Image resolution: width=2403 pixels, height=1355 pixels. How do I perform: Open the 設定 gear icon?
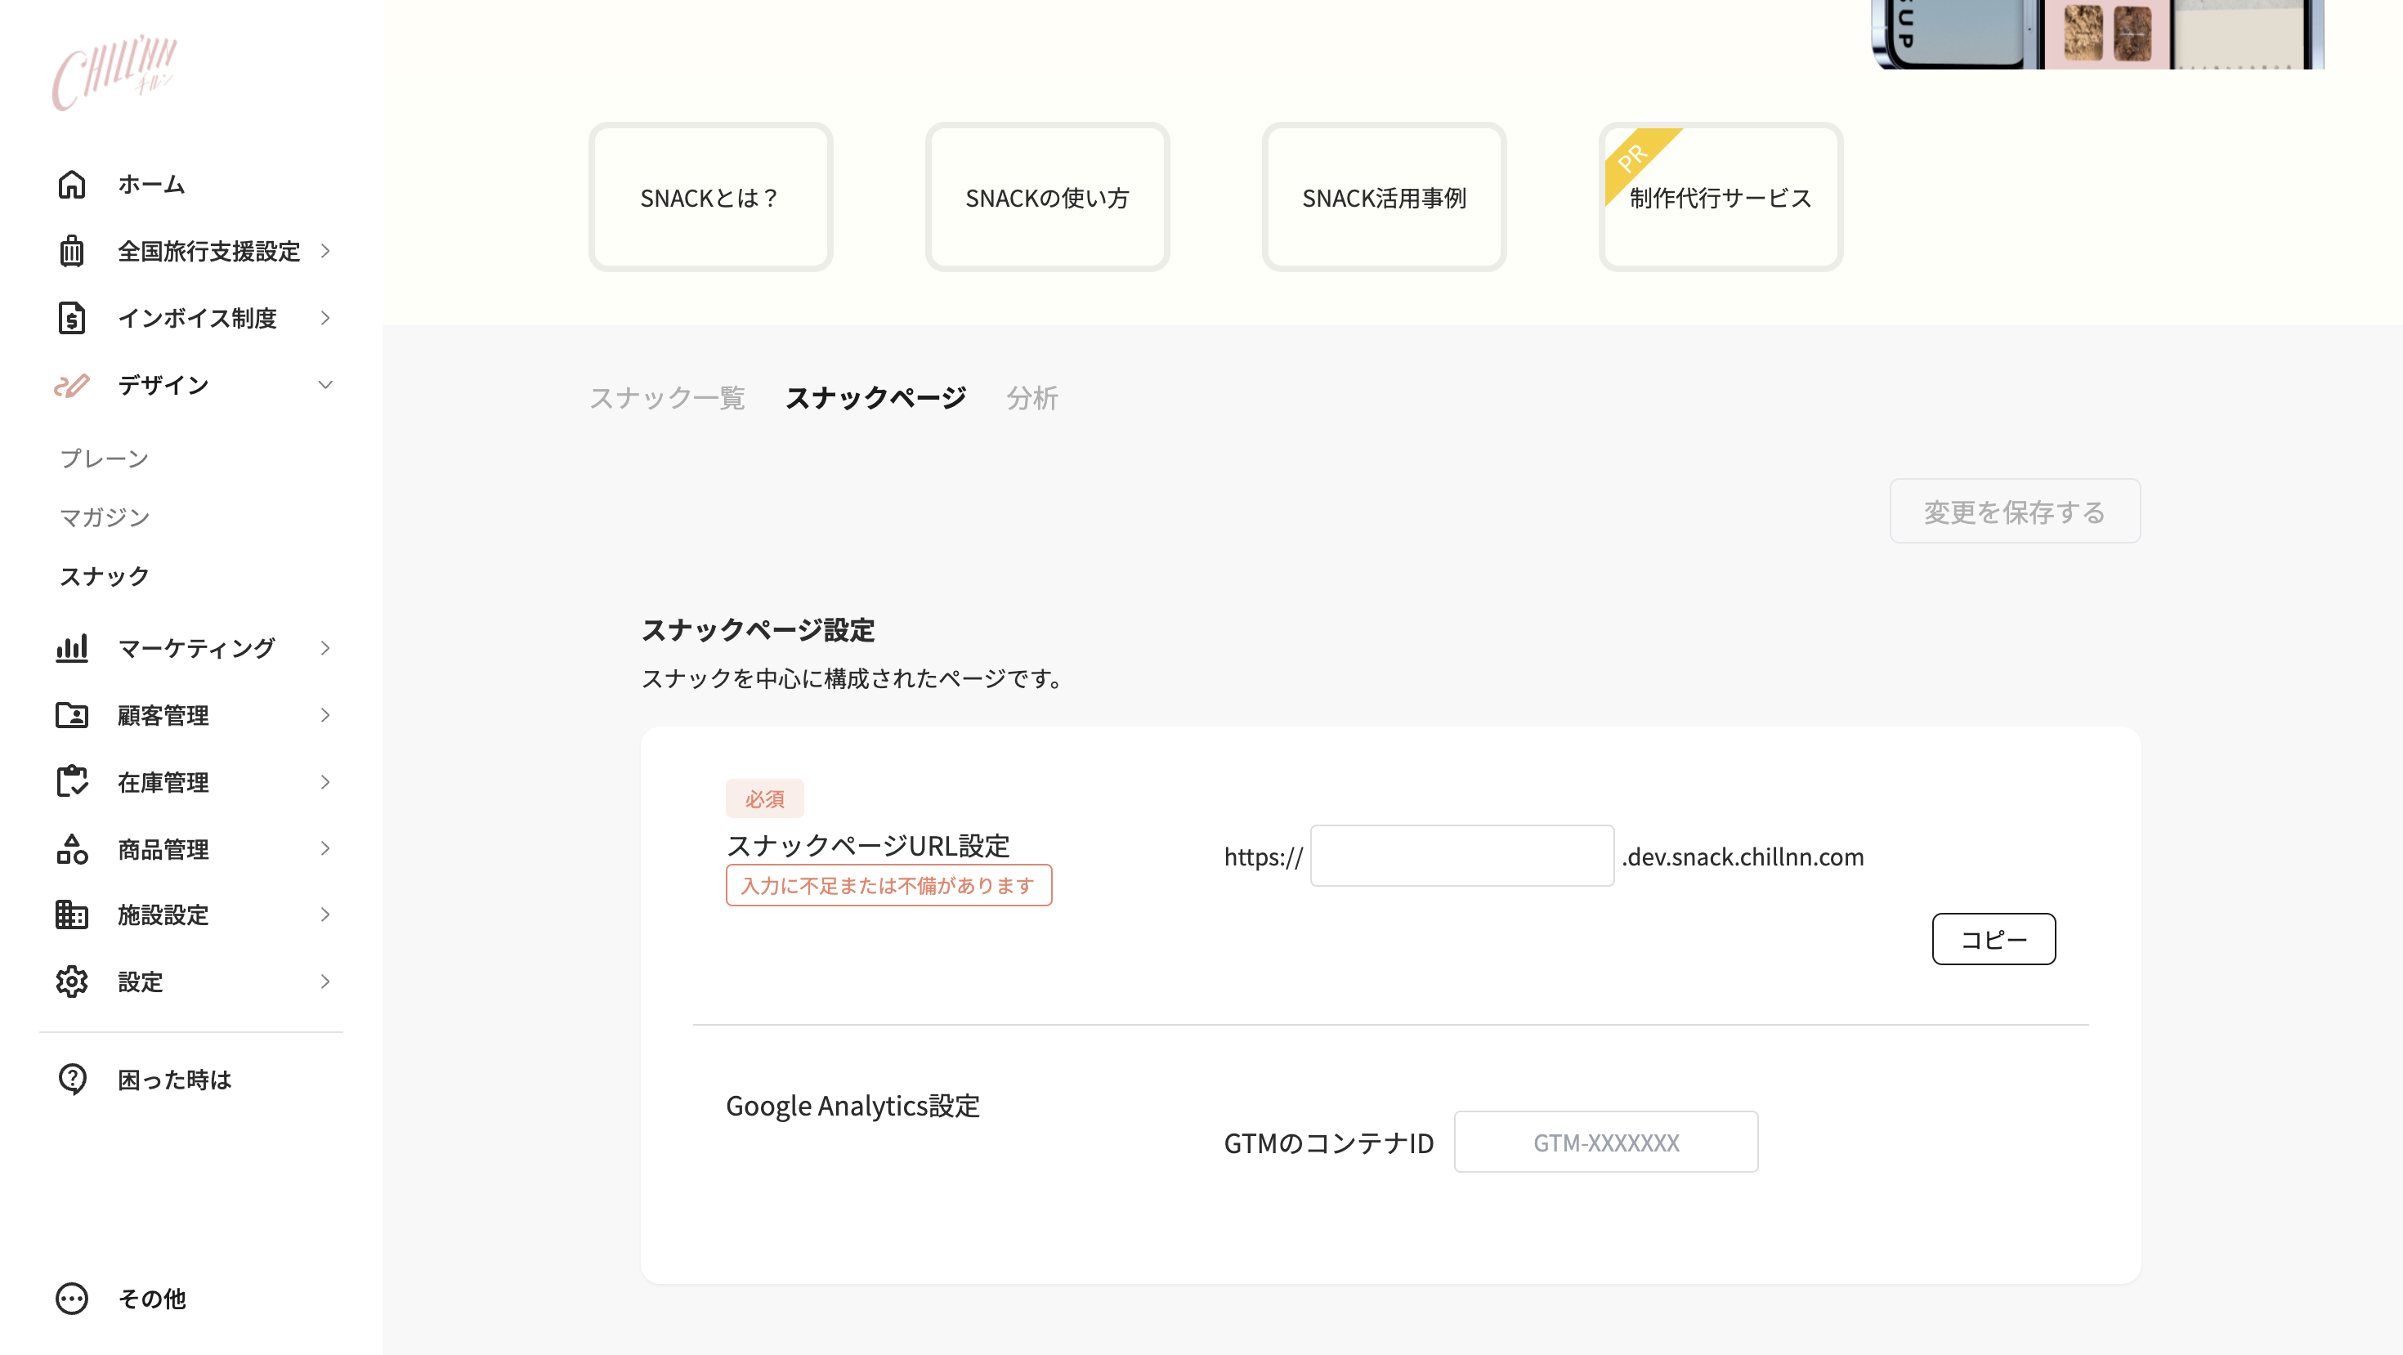[73, 982]
